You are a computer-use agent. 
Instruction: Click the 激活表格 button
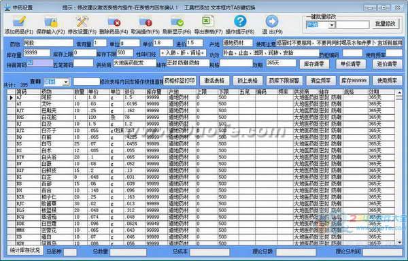pos(214,81)
